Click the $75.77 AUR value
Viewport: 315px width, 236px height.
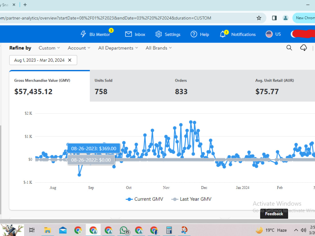coord(267,92)
